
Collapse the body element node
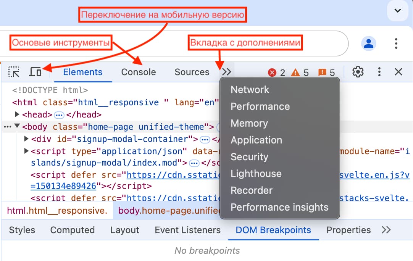(17, 126)
